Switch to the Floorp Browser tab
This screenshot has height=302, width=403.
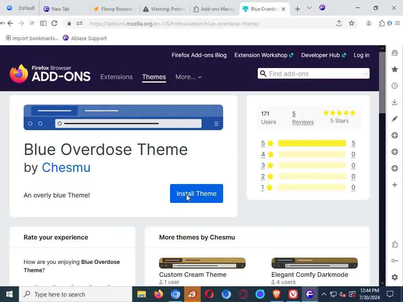[x=115, y=9]
